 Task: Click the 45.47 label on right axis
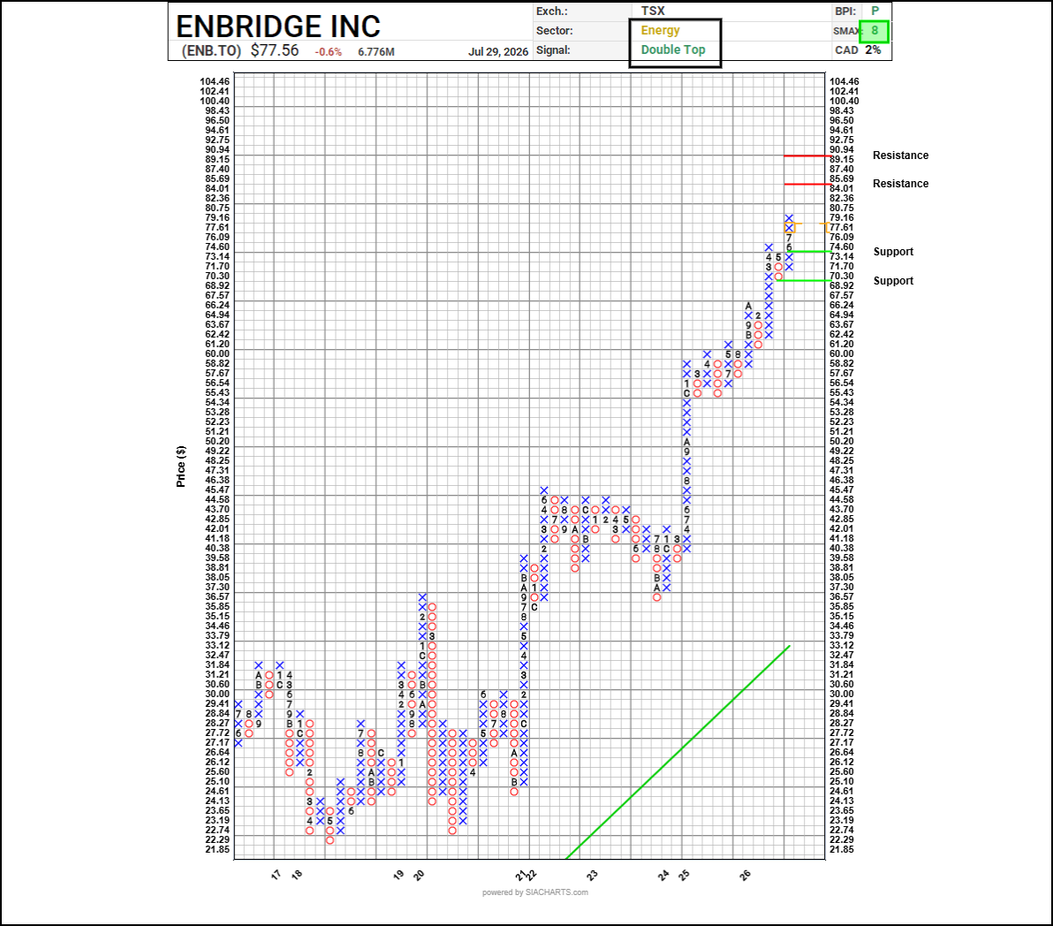point(842,490)
